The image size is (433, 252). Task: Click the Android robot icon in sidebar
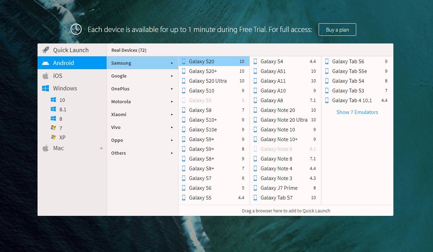point(46,63)
